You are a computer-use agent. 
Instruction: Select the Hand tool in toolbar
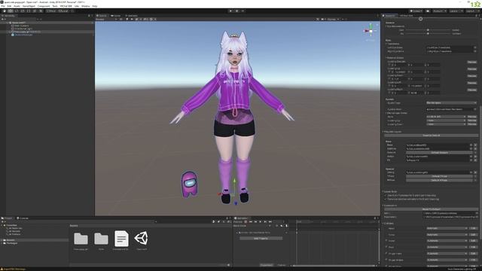tap(5, 11)
